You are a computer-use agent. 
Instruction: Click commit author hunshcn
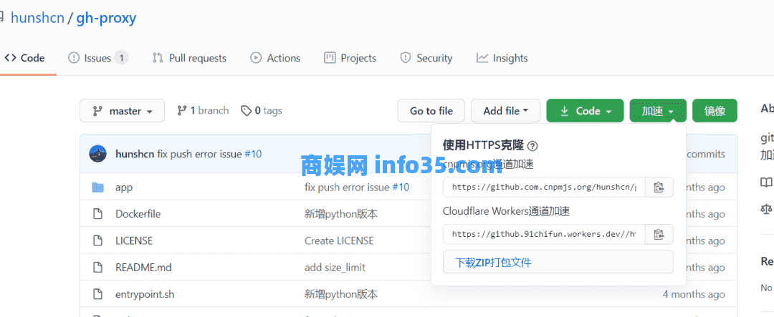tap(135, 154)
